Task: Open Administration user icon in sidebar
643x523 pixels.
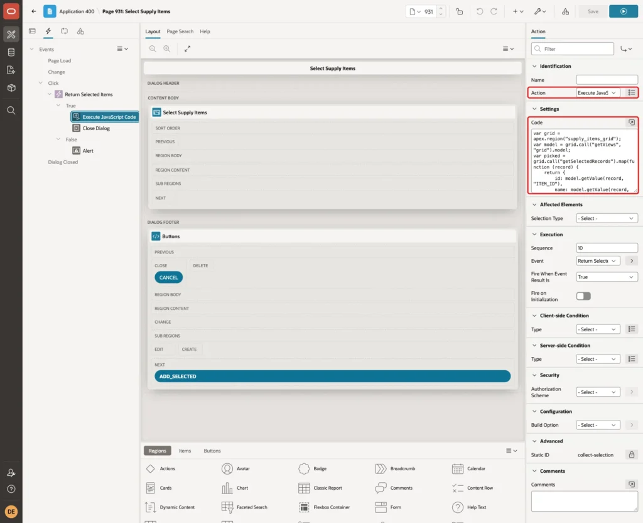Action: pyautogui.click(x=11, y=473)
